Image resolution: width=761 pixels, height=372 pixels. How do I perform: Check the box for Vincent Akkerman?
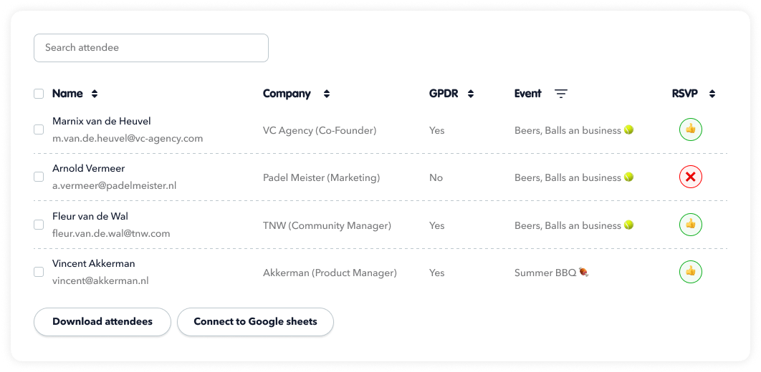click(x=39, y=273)
